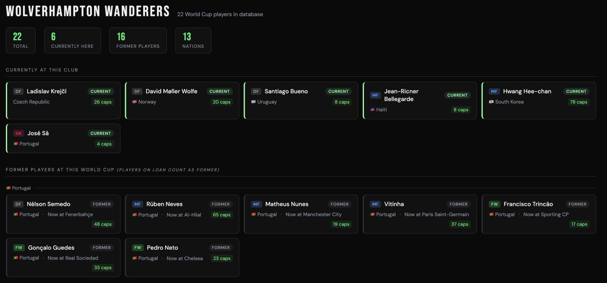Open Santiago Bueno player card
This screenshot has height=283, width=607.
301,101
